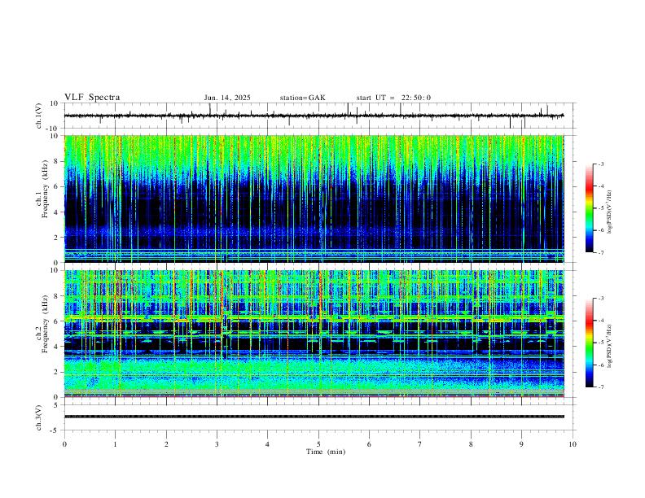Click the '-7' tick on the lower colorbar
Image resolution: width=645 pixels, height=498 pixels.
click(601, 387)
